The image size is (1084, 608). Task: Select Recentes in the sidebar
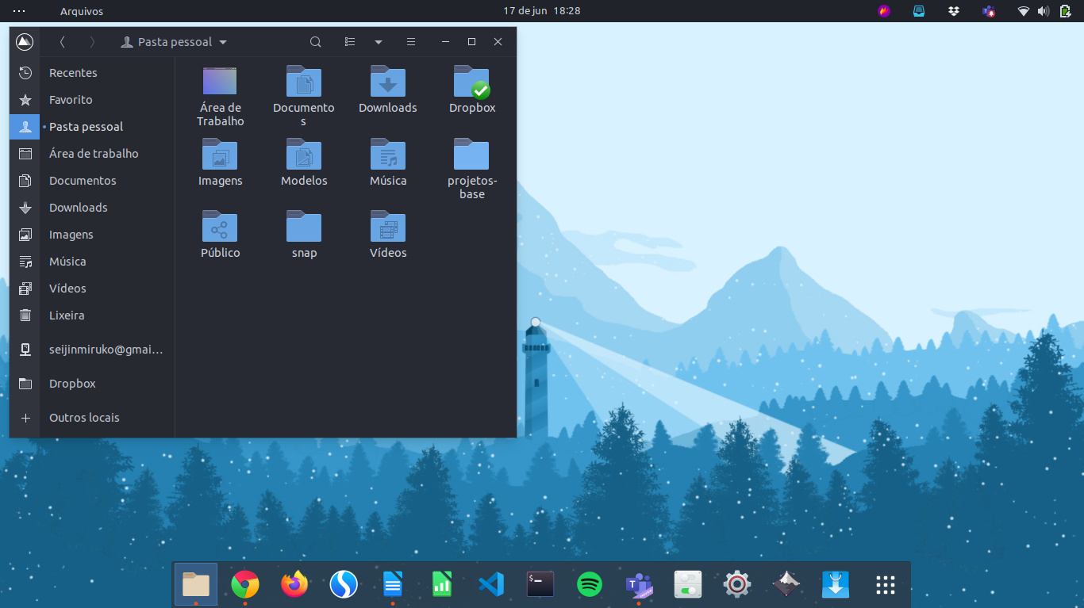pos(73,73)
